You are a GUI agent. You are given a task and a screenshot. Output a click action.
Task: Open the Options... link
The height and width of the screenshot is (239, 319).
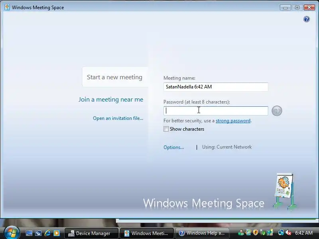tap(173, 147)
